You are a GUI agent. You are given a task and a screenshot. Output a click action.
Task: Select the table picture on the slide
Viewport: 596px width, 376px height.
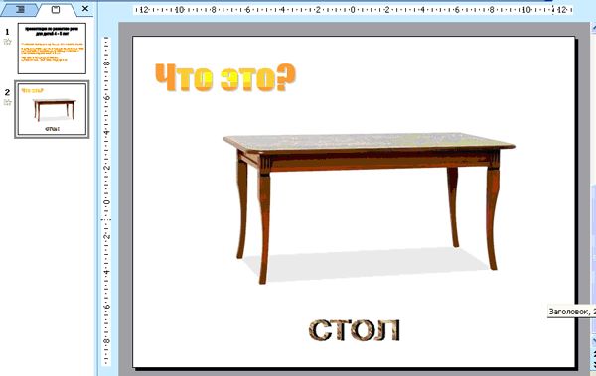point(368,207)
